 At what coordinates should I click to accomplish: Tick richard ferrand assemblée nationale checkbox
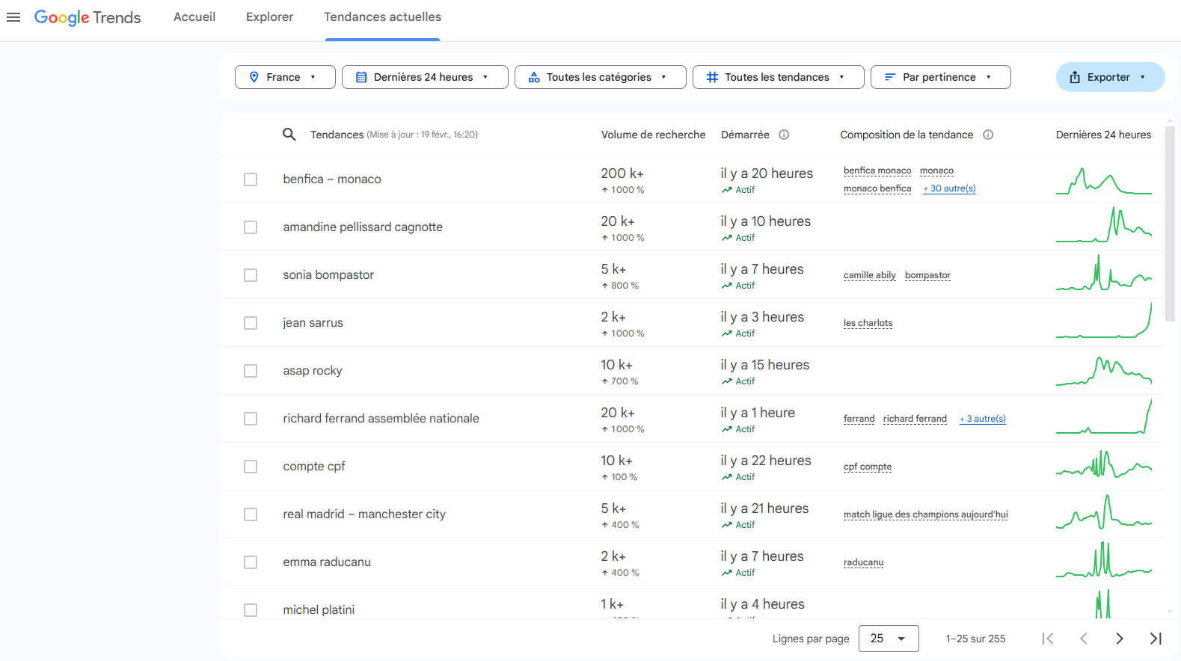click(251, 419)
